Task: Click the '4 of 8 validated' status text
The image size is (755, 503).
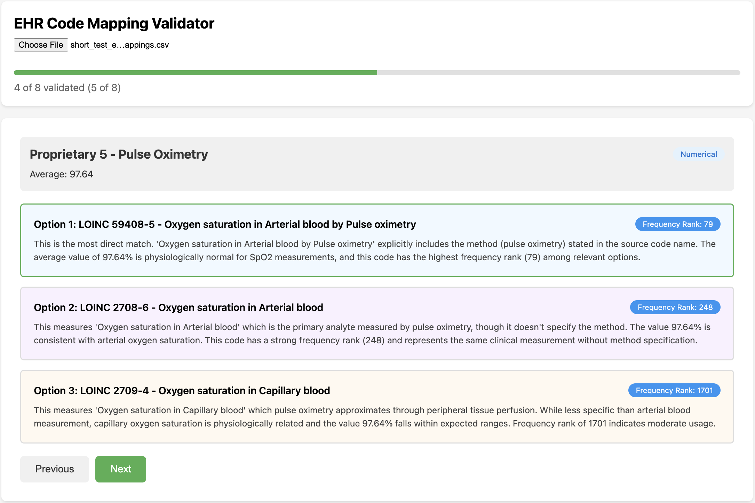Action: click(x=67, y=88)
